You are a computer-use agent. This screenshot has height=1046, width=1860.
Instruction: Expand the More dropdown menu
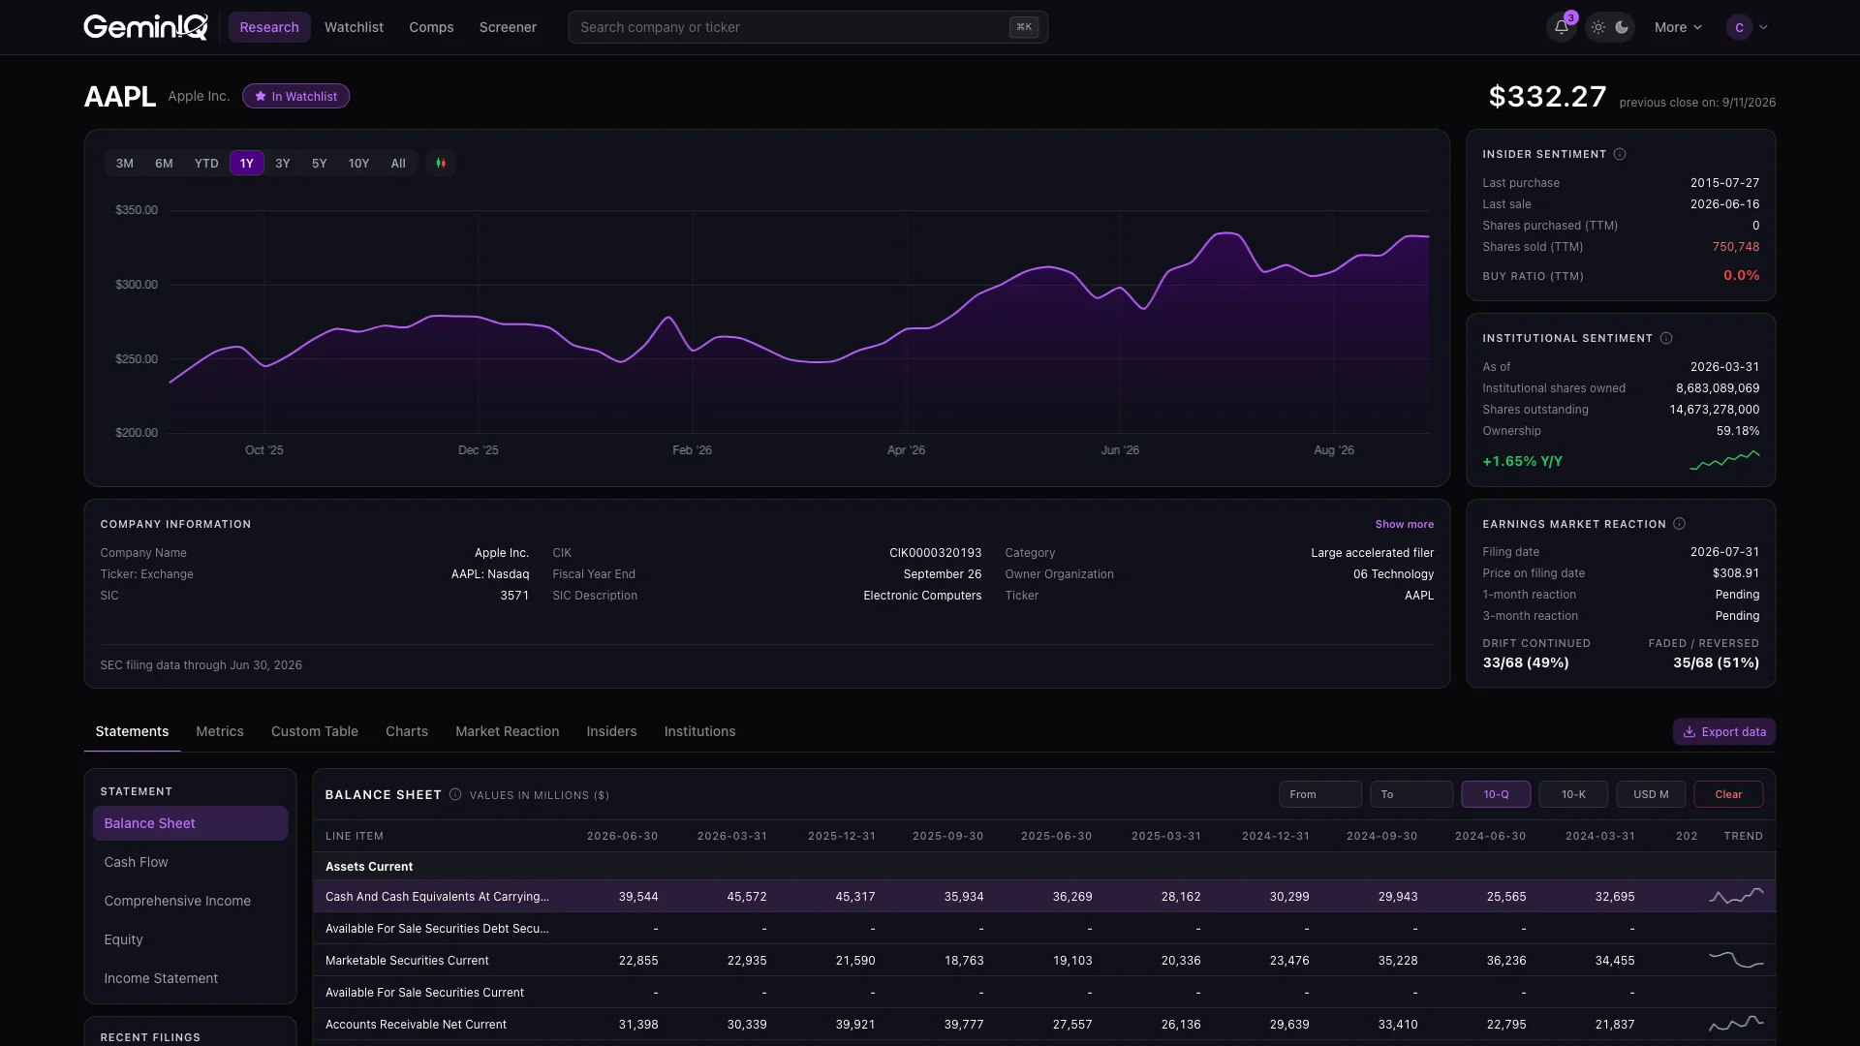pyautogui.click(x=1678, y=27)
